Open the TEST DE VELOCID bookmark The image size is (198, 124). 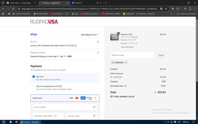click(22, 14)
